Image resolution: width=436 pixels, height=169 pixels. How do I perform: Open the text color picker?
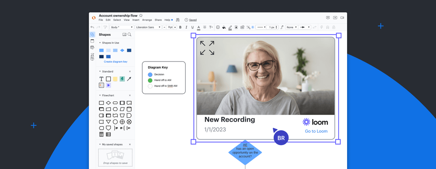pyautogui.click(x=198, y=27)
